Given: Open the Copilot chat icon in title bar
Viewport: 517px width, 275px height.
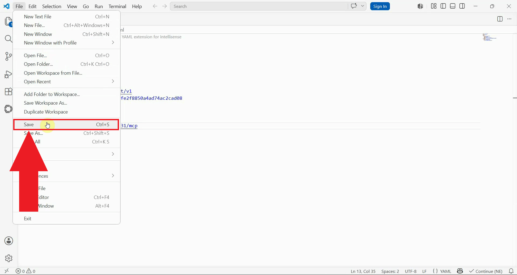Looking at the screenshot, I should point(354,6).
